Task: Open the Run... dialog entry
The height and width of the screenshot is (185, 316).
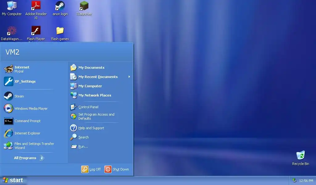Action: pos(100,146)
